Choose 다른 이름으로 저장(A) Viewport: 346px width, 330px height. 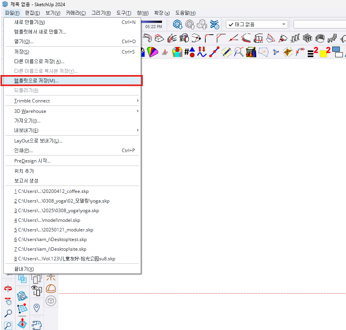[72, 61]
